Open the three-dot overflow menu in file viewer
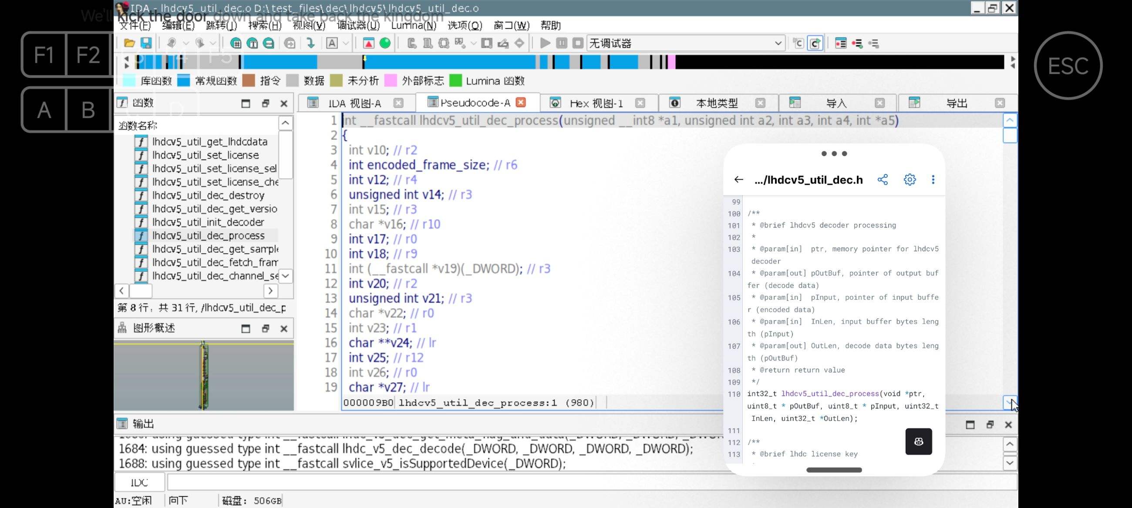 pyautogui.click(x=933, y=180)
